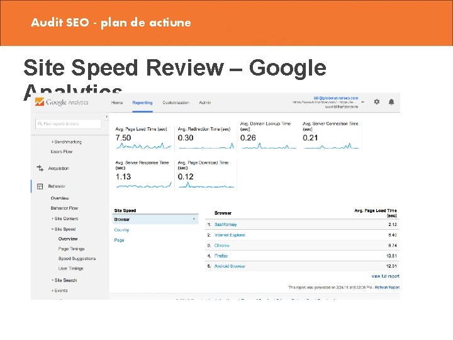Viewport: 453px width, 340px height.
Task: Open the Chrome browser row link
Action: [222, 246]
